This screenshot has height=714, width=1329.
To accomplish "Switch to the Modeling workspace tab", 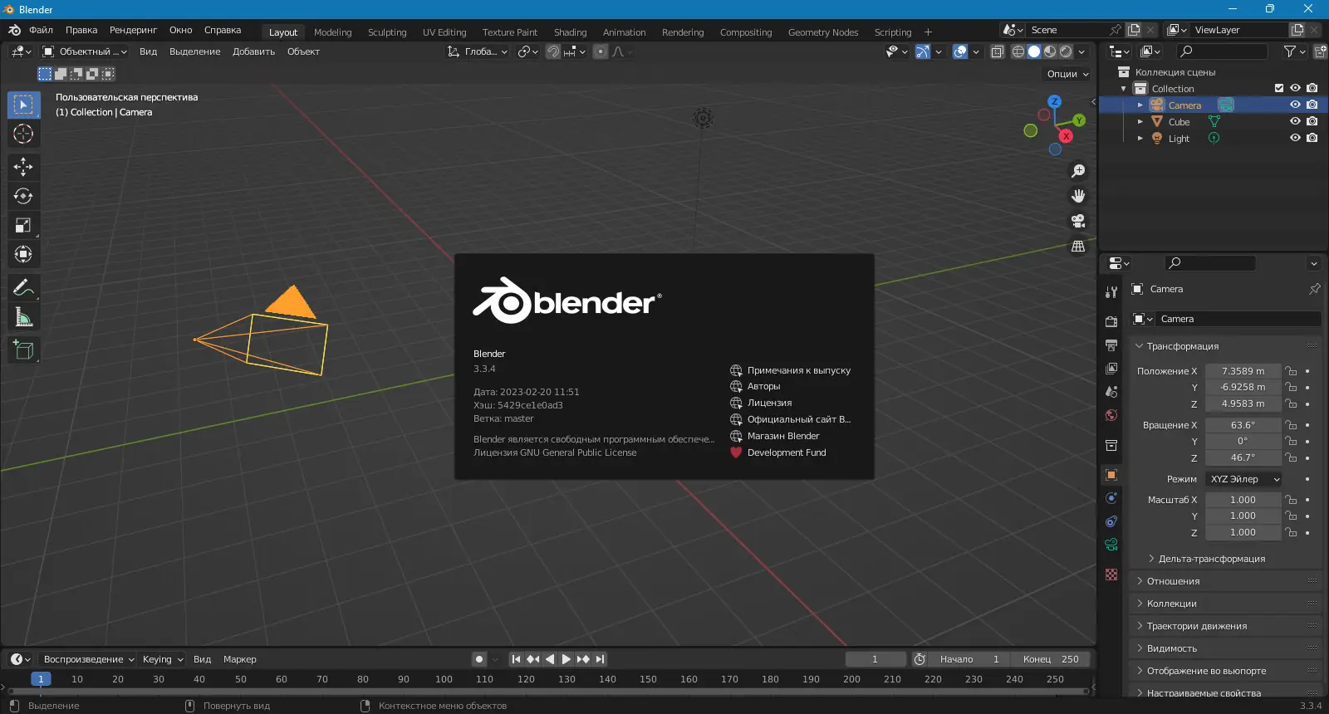I will [x=333, y=32].
